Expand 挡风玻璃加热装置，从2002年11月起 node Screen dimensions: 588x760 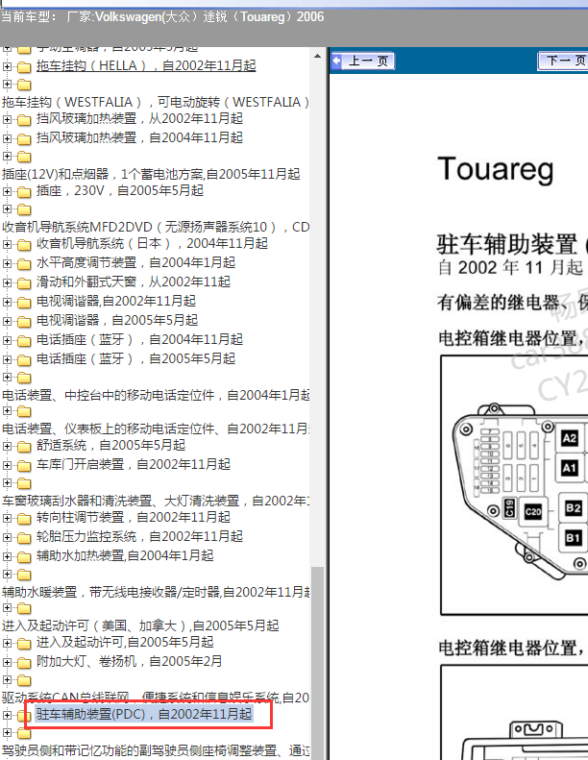pyautogui.click(x=7, y=119)
